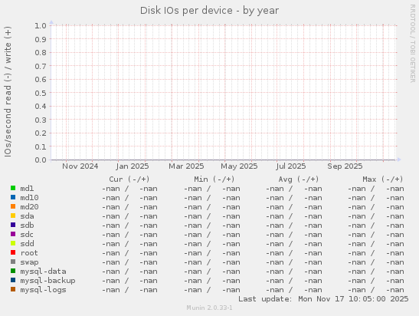
Task: Click the chart title 'Disk IOs per device - by year'
Action: pyautogui.click(x=210, y=11)
